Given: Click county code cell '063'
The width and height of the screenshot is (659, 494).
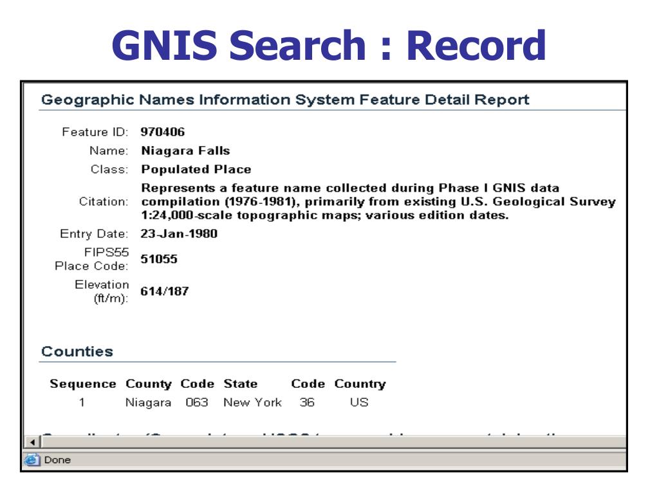Looking at the screenshot, I should point(197,403).
